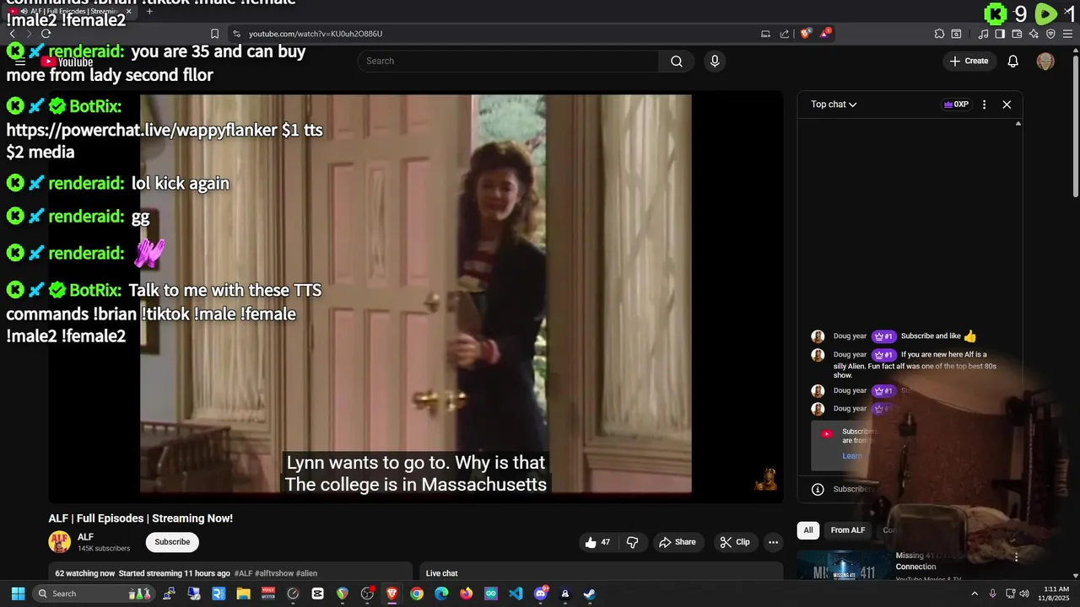Viewport: 1080px width, 607px height.
Task: Click the ALF watermark in video corner
Action: (766, 480)
